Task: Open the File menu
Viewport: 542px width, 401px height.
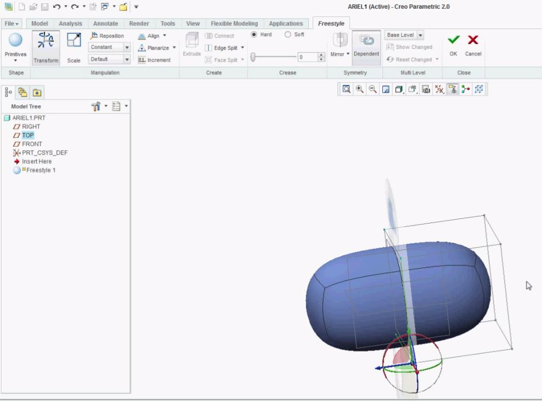Action: [x=12, y=24]
